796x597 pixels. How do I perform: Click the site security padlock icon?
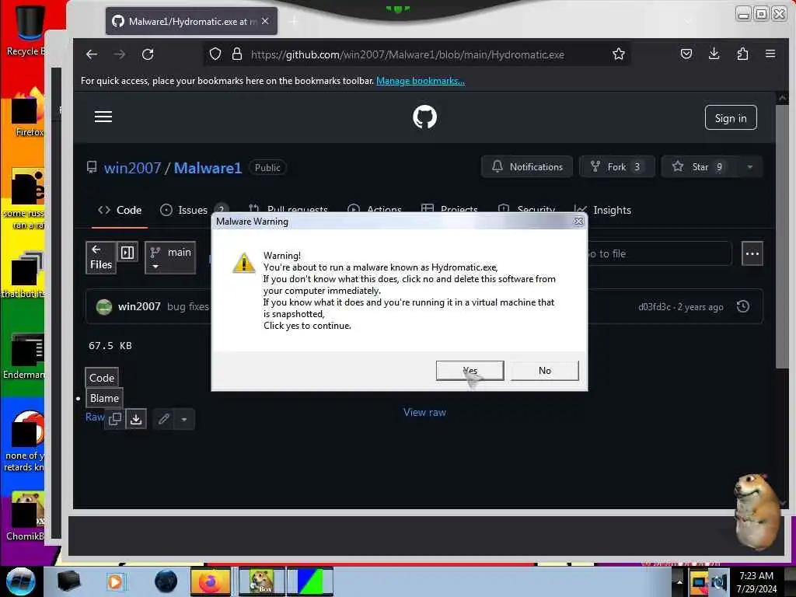tap(236, 54)
